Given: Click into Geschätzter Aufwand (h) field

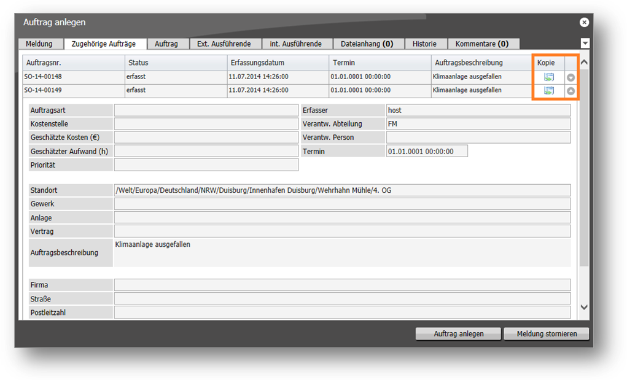Looking at the screenshot, I should pos(206,151).
